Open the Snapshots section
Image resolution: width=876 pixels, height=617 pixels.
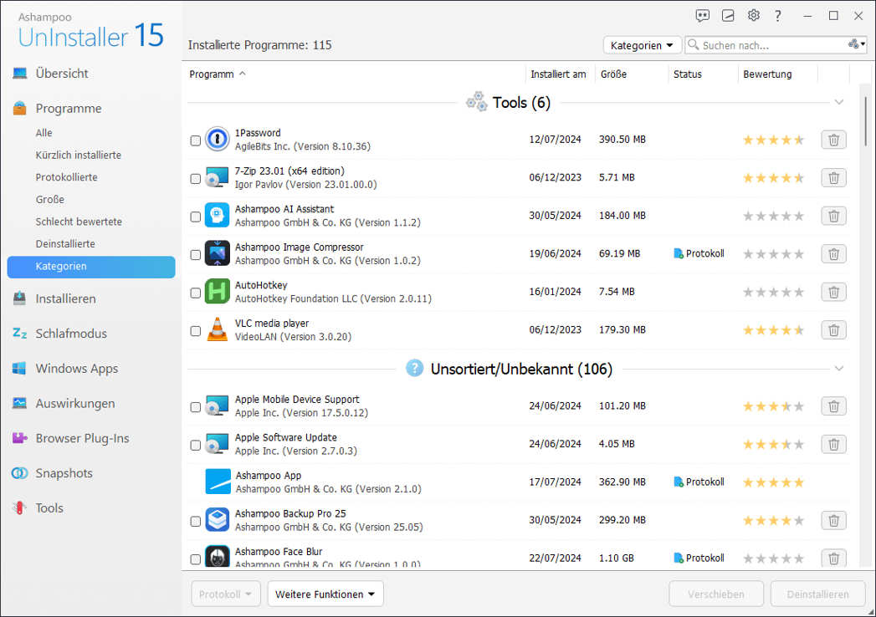click(x=66, y=472)
